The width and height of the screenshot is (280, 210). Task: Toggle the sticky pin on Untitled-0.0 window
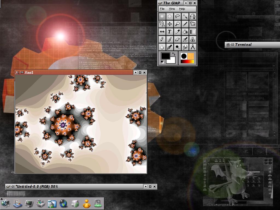[12, 186]
